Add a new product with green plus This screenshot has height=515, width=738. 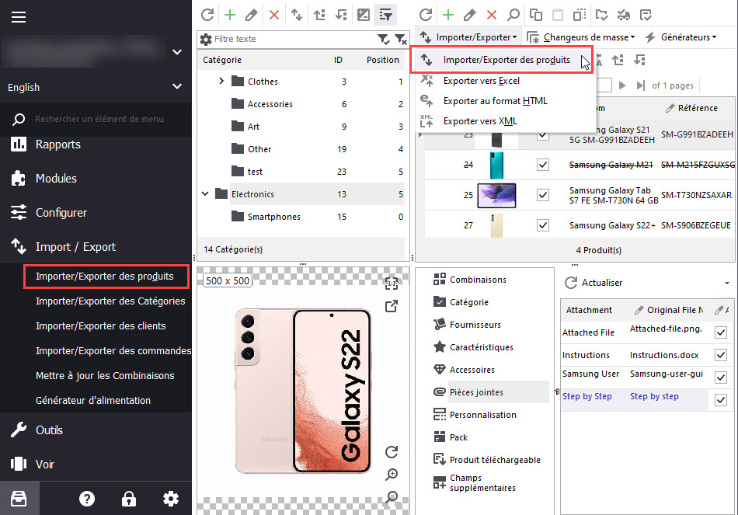448,15
